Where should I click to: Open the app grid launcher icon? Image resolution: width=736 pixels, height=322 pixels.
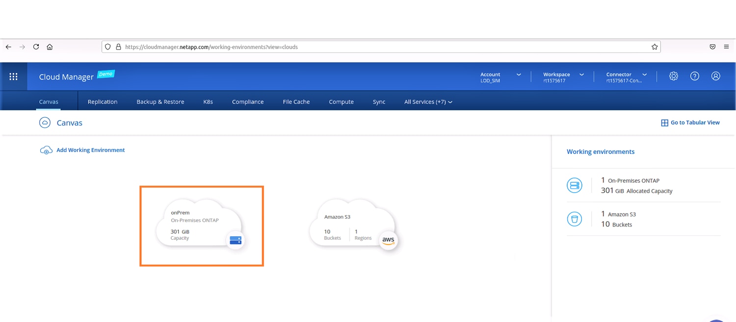(13, 76)
